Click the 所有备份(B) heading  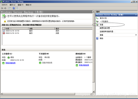pos(80,54)
